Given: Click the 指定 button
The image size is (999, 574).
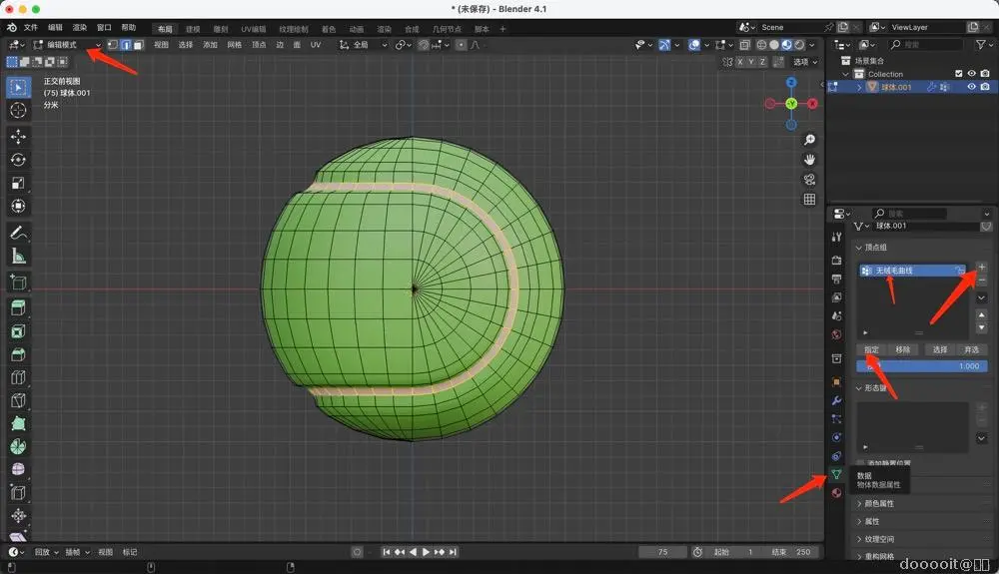Looking at the screenshot, I should [x=872, y=349].
